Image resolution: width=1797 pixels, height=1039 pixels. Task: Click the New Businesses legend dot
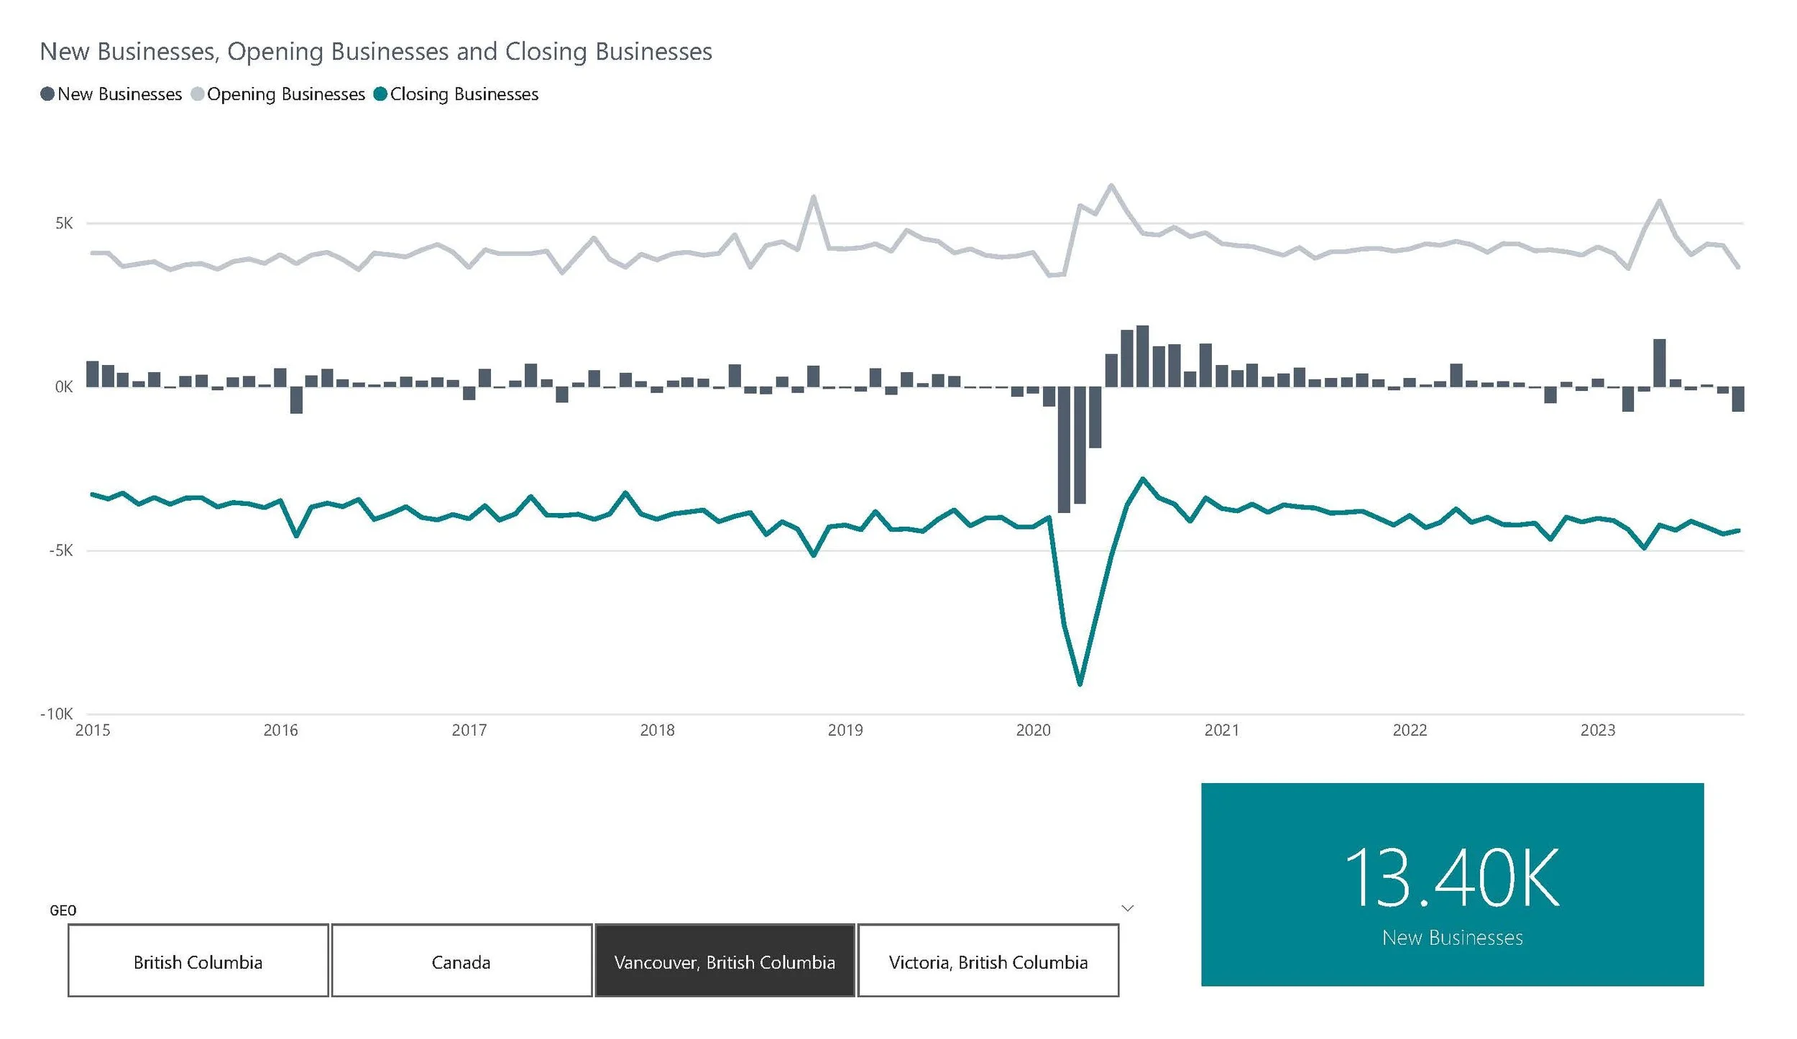pyautogui.click(x=47, y=94)
